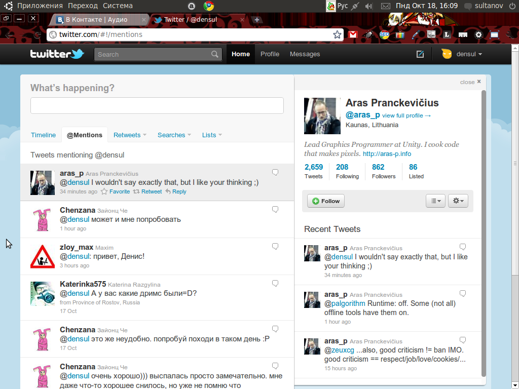Viewport: 519px width, 389px height.
Task: Go to the Home nav item
Action: tap(241, 54)
